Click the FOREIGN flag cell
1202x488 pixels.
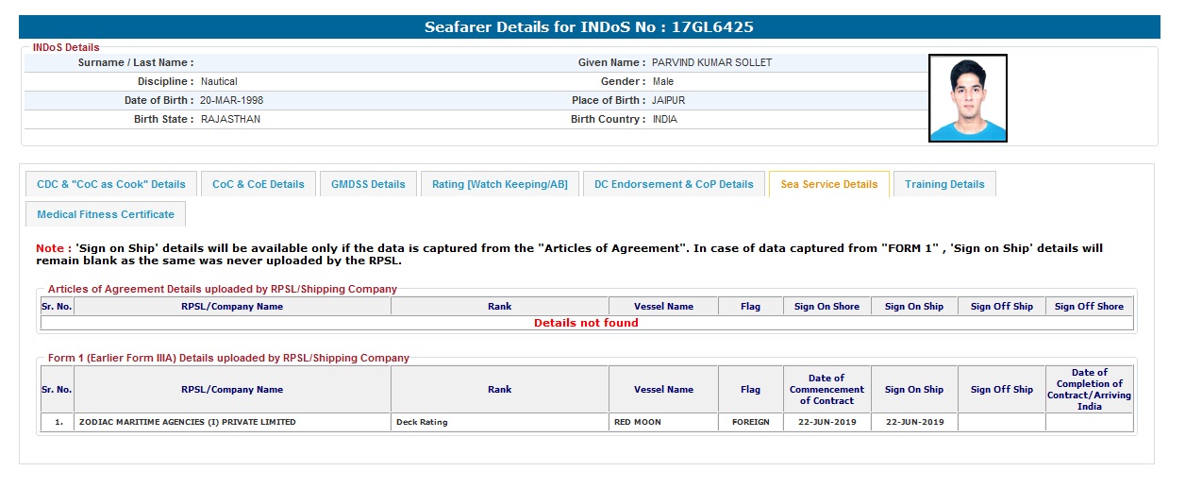click(x=750, y=422)
